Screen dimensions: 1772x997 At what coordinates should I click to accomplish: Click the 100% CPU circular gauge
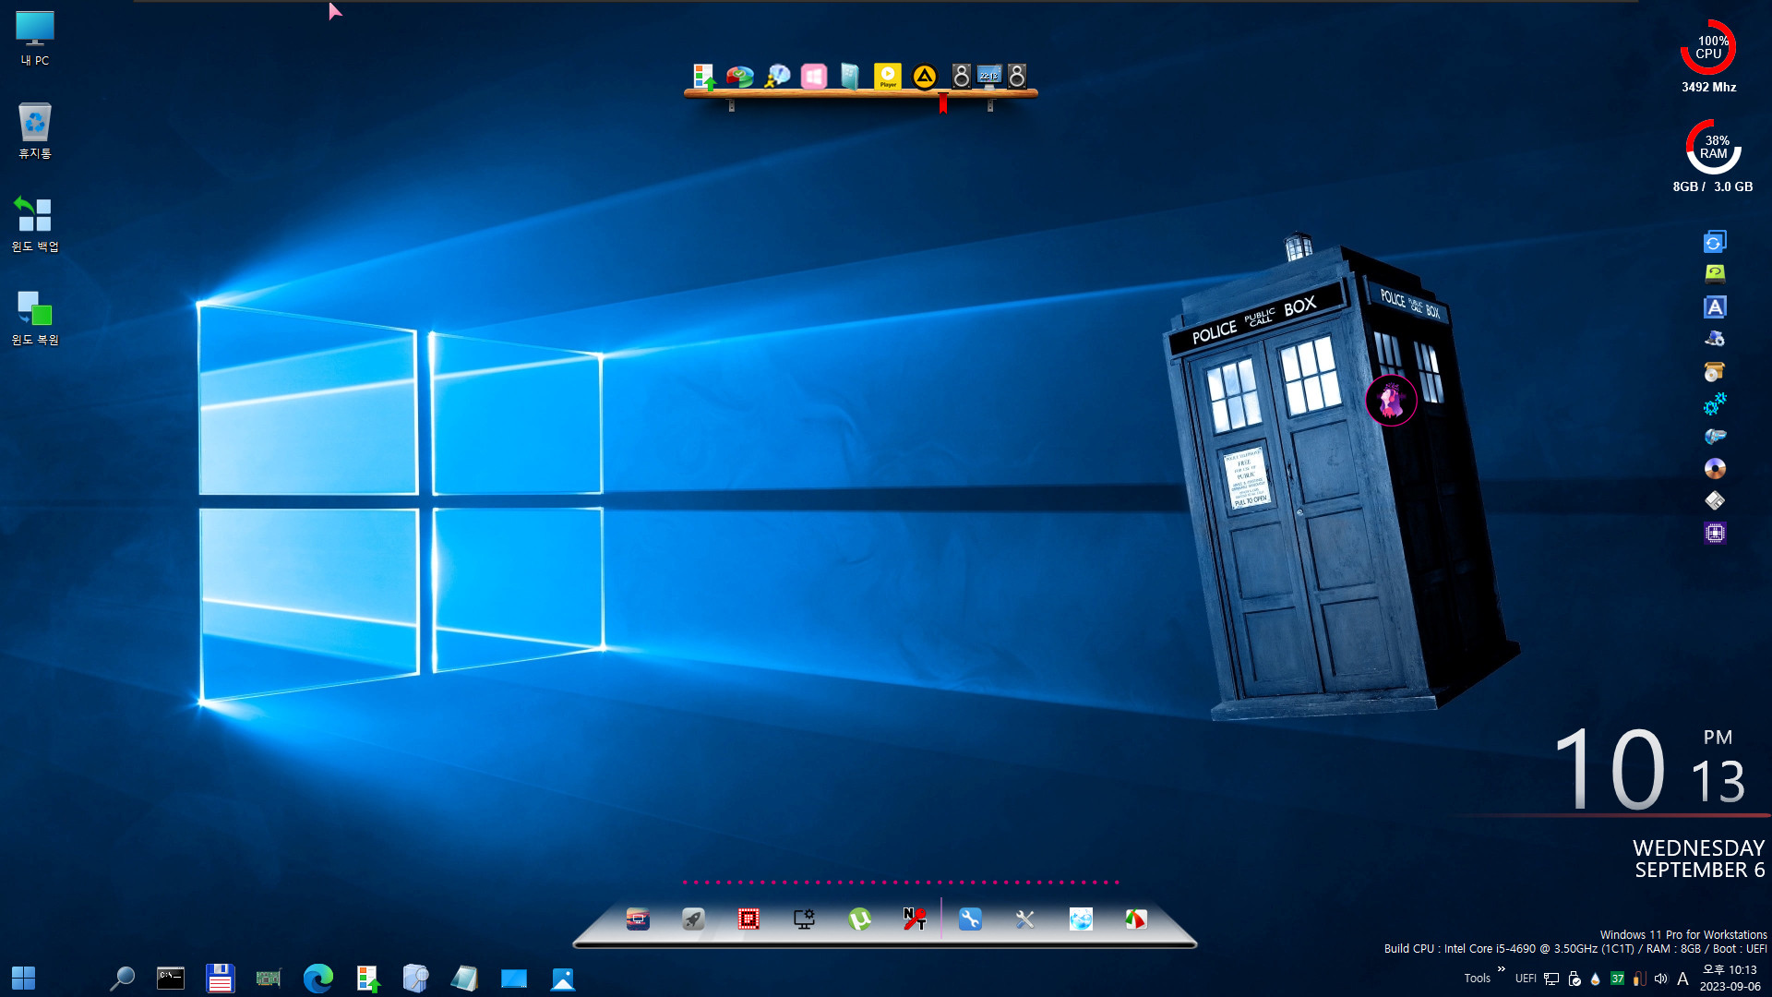tap(1708, 47)
